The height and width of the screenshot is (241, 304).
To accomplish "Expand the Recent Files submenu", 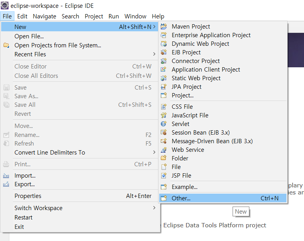I will 154,54.
